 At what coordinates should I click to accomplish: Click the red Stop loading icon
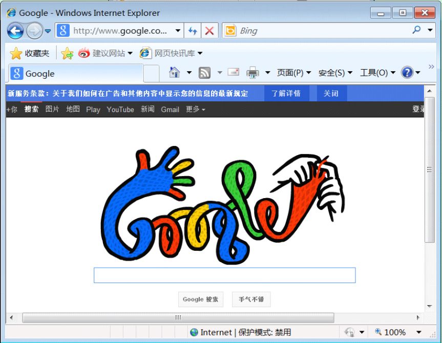click(x=209, y=30)
